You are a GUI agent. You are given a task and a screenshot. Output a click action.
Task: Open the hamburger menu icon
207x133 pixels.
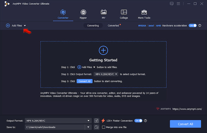click(x=178, y=3)
